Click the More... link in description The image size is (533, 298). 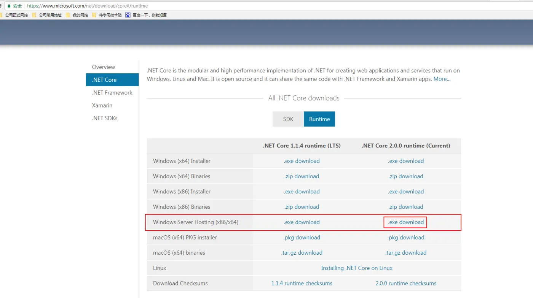[442, 79]
